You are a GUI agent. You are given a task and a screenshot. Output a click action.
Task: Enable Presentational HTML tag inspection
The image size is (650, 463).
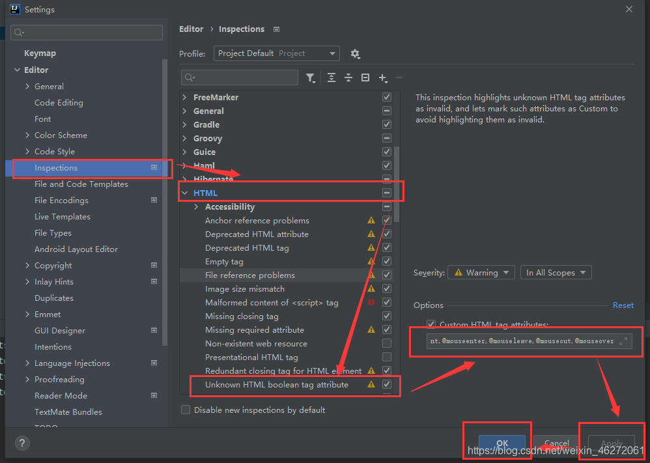[387, 357]
